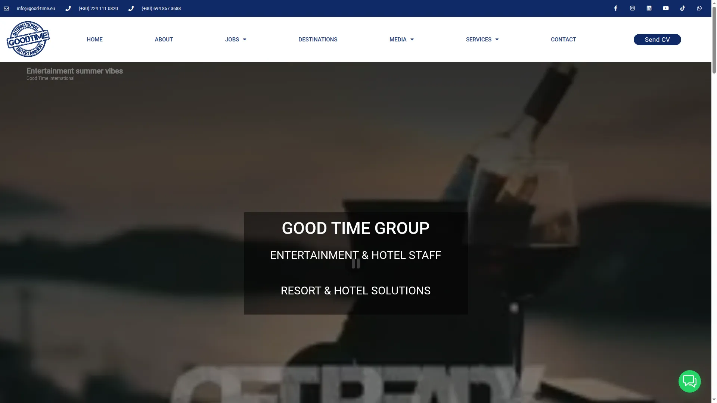Click the RESORT & HOTEL SOLUTIONS text
The width and height of the screenshot is (717, 403).
[x=356, y=291]
